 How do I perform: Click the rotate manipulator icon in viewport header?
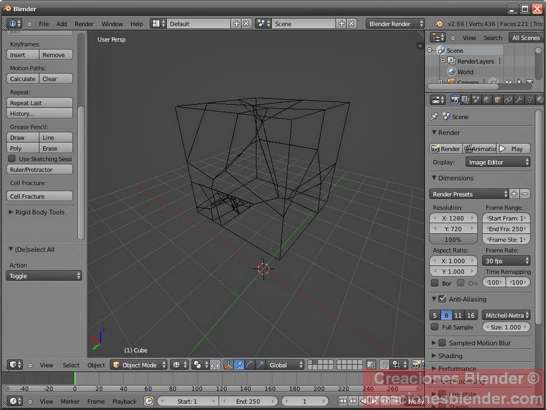tap(250, 365)
